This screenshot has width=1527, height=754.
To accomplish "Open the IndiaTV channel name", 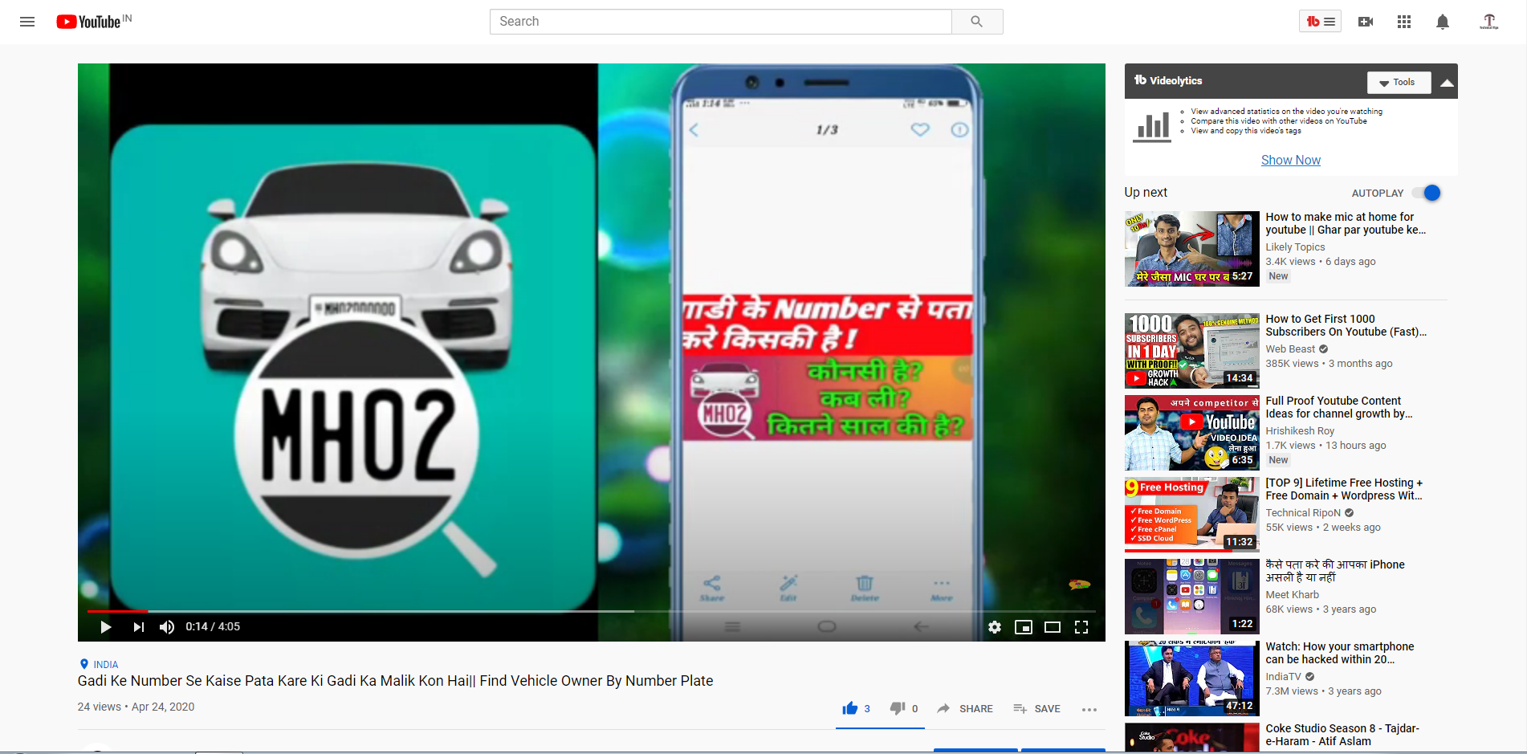I will coord(1283,677).
